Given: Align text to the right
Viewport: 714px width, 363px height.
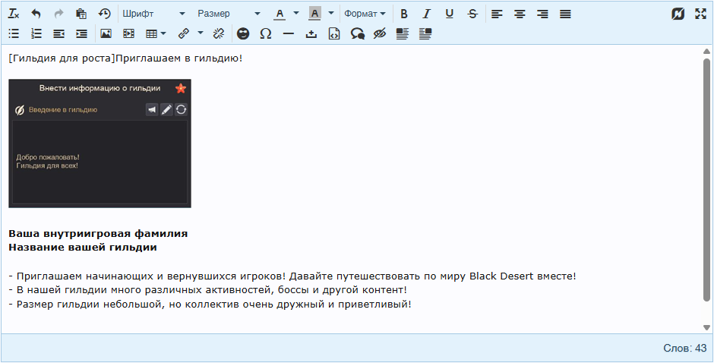Looking at the screenshot, I should pos(542,14).
